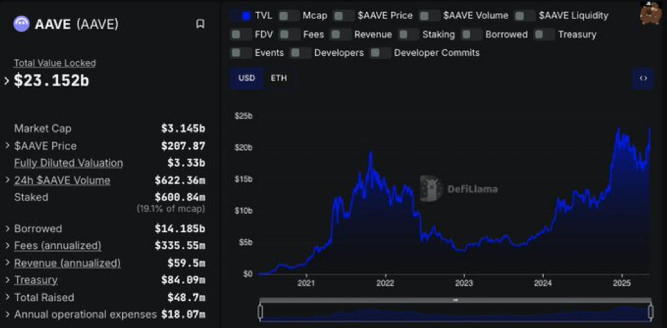
Task: Click the 2025 label on chart x-axis
Action: pos(622,283)
